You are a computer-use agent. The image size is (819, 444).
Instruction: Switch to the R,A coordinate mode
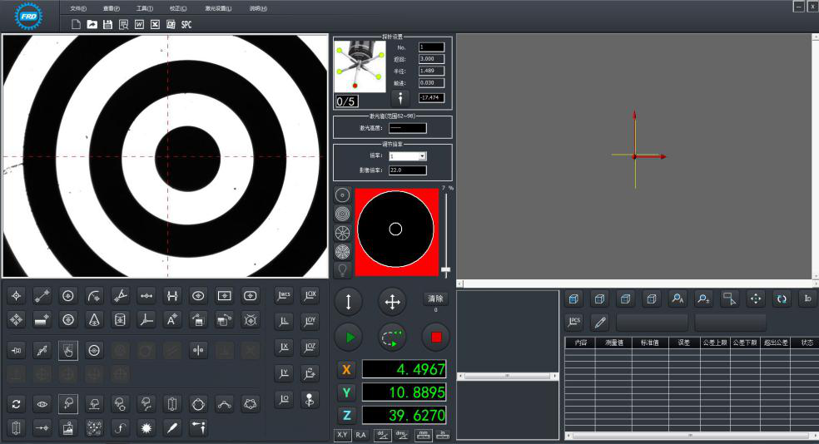(360, 435)
